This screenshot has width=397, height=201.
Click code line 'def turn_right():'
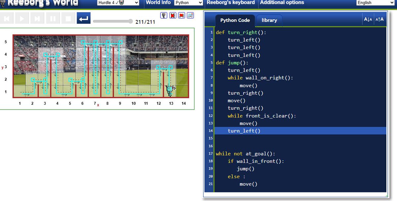(241, 32)
